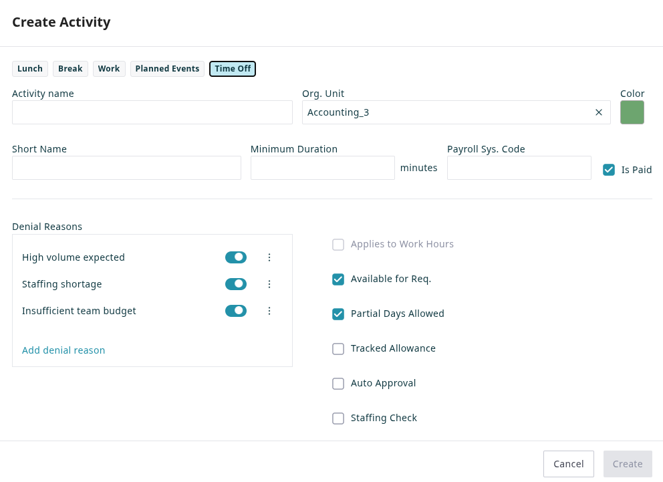Select the Lunch activity type tab
This screenshot has width=663, height=482.
[x=30, y=69]
